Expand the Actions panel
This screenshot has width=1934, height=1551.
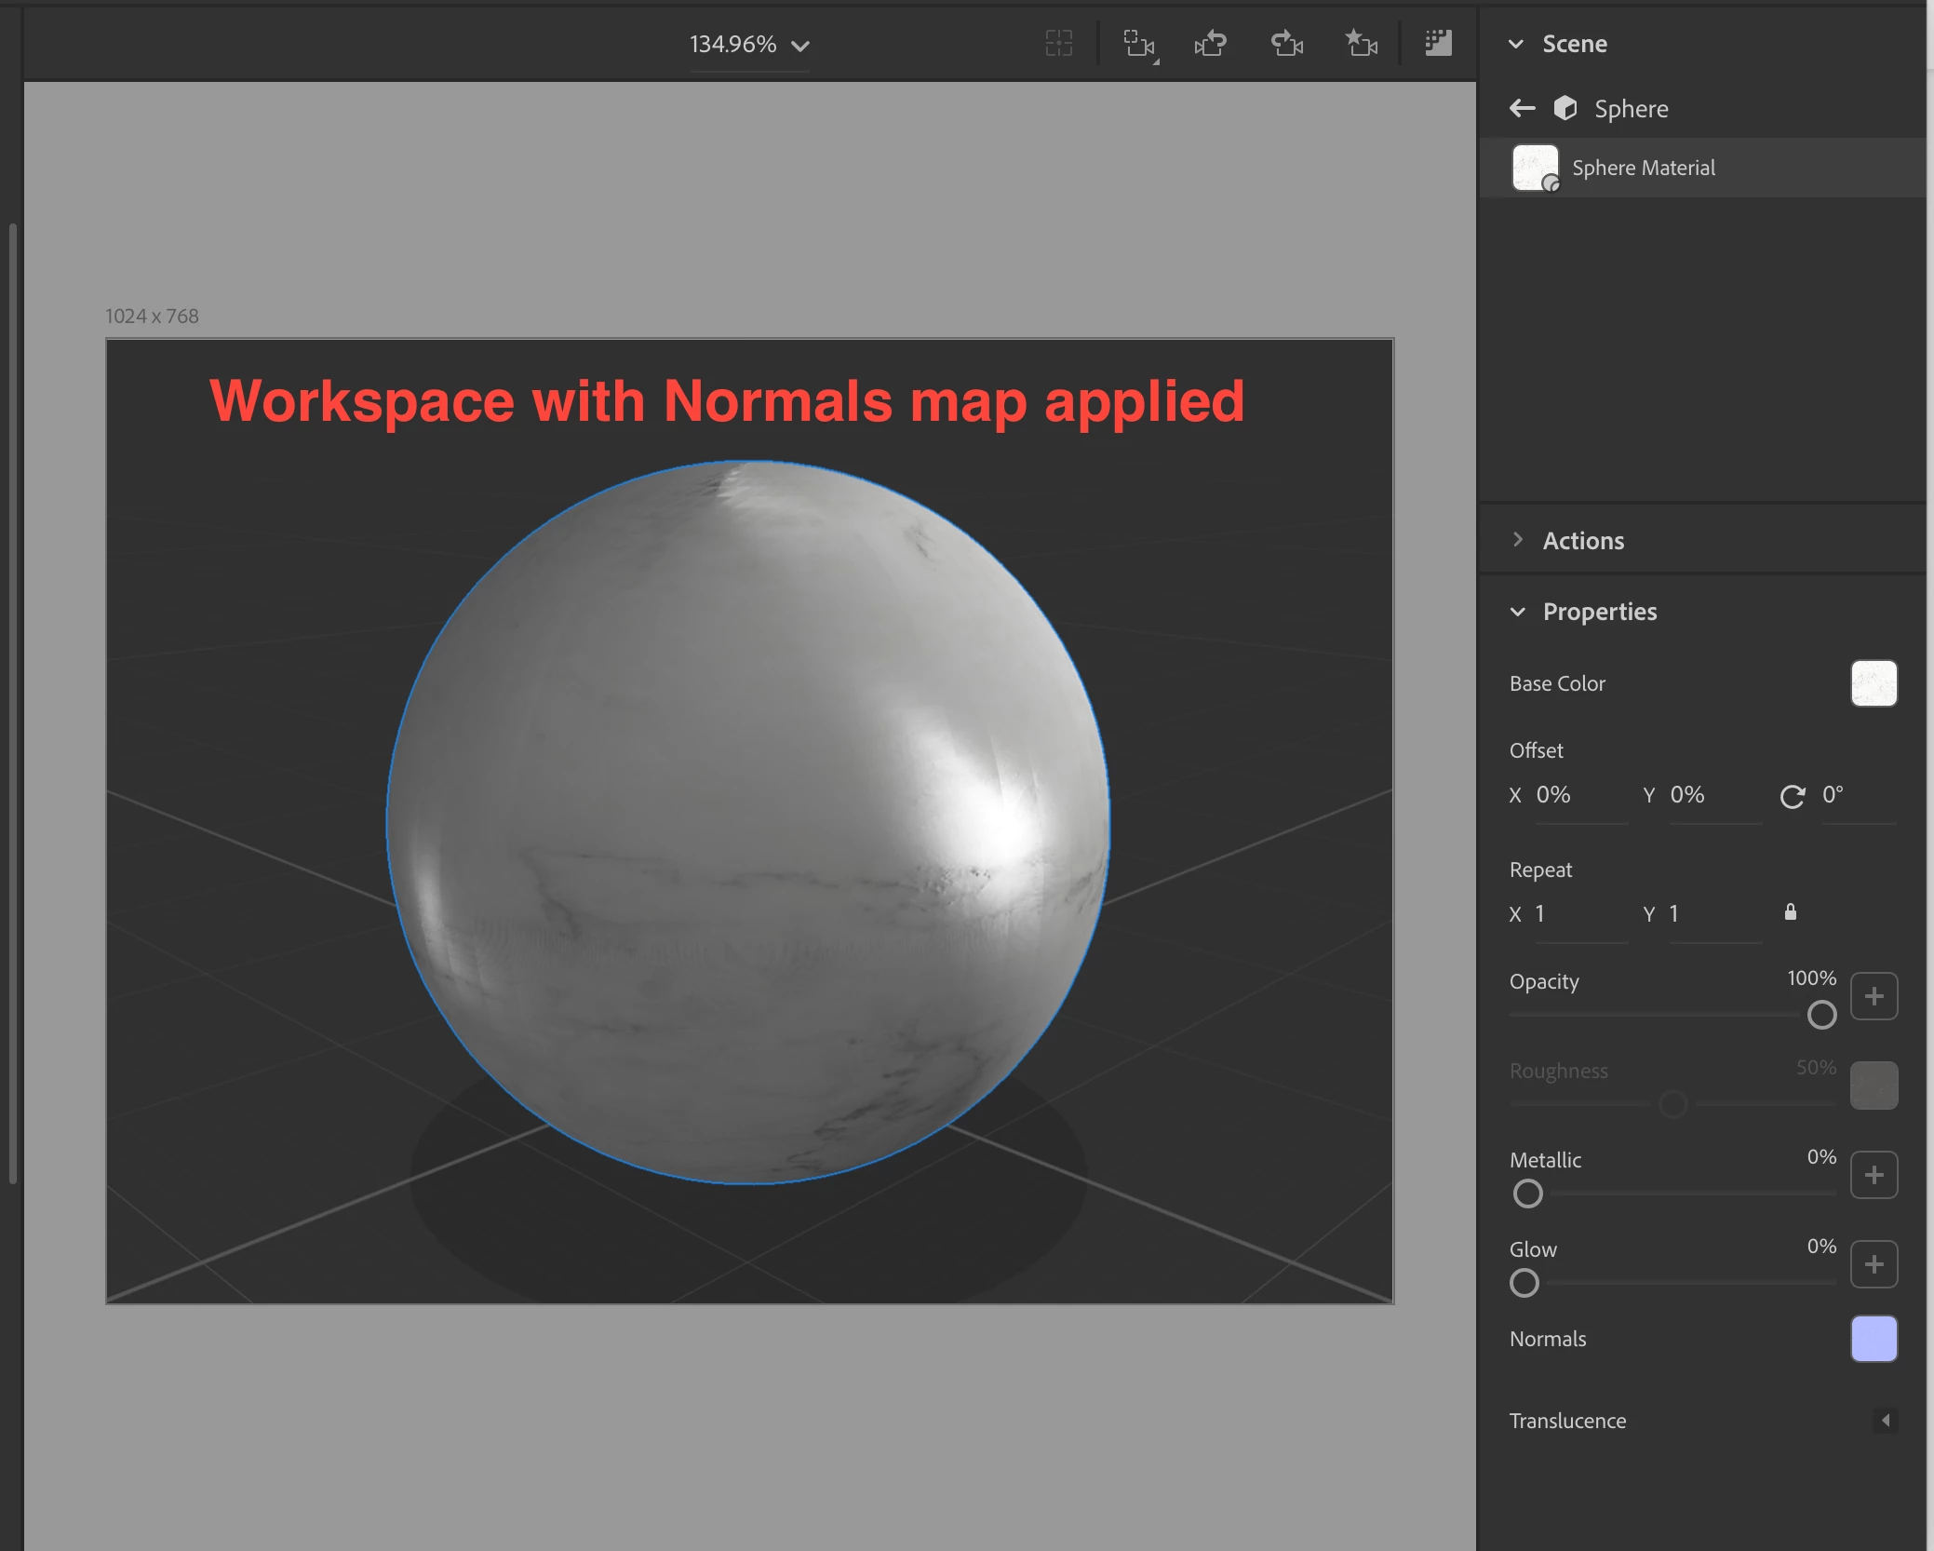[x=1518, y=540]
